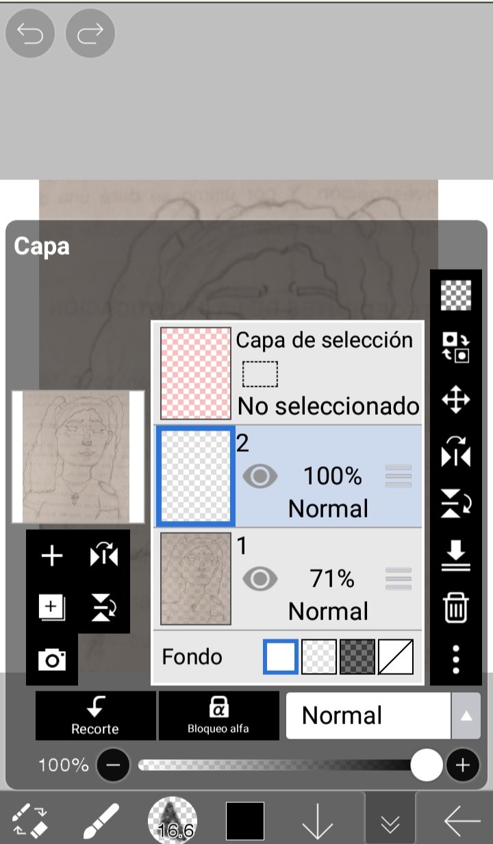This screenshot has height=844, width=493.
Task: Expand blend mode list with triangle arrow
Action: tap(466, 715)
